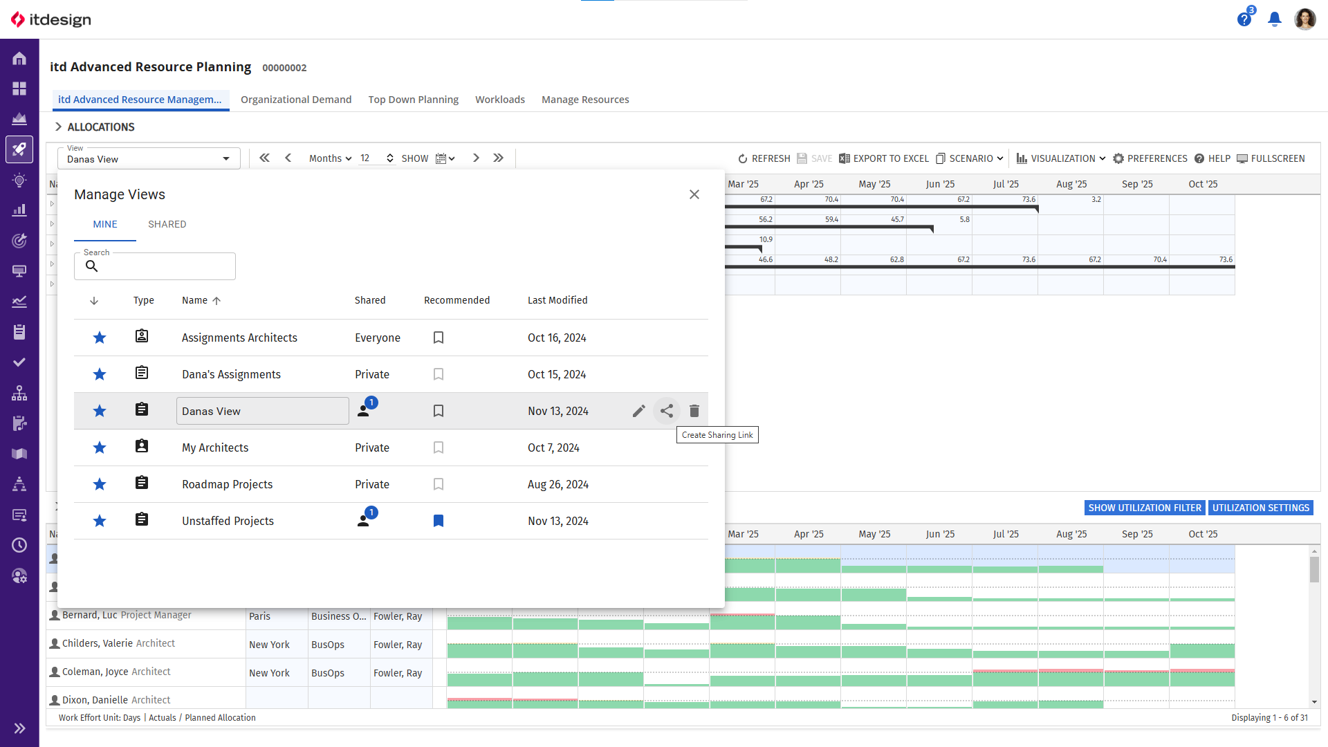Viewport: 1328px width, 747px height.
Task: Open Workloads tab
Action: pos(500,100)
